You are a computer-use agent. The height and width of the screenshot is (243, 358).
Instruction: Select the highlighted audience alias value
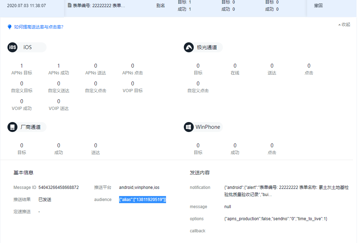(x=143, y=200)
